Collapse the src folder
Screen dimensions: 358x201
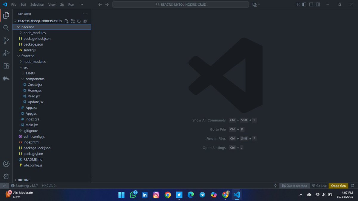click(52, 67)
